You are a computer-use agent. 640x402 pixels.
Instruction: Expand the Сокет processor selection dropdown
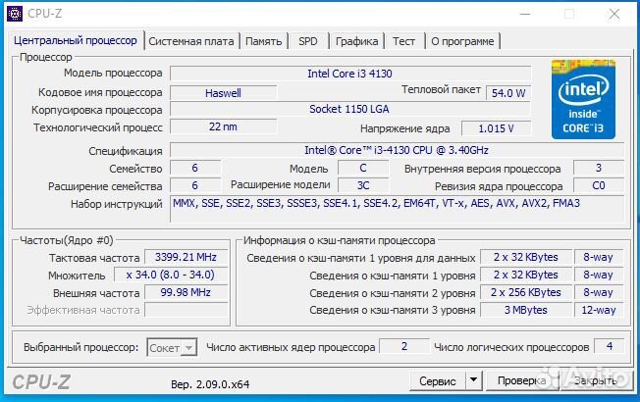coord(187,347)
